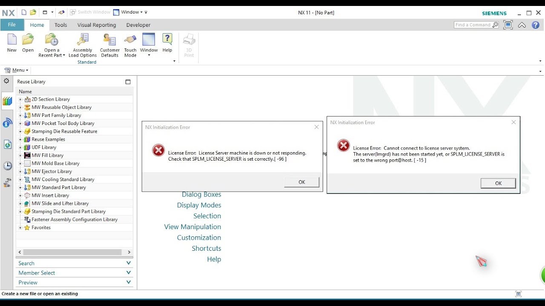Open the History clock sidebar tab

pos(7,166)
